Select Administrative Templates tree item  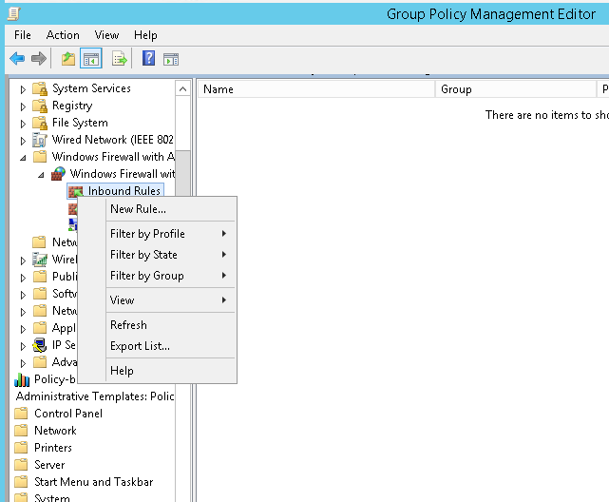95,396
